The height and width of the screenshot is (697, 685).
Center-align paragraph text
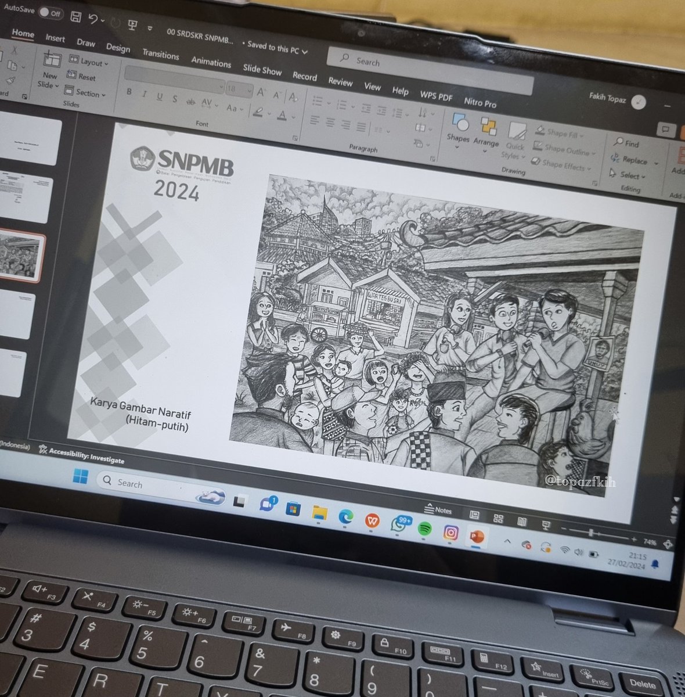pyautogui.click(x=330, y=122)
